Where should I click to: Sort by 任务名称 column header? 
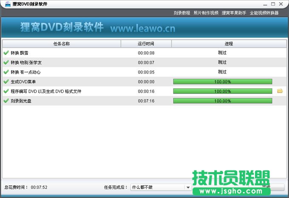tap(62, 43)
